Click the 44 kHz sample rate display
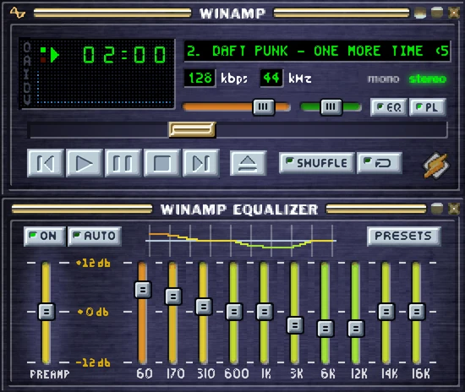465x392 pixels. coord(271,79)
